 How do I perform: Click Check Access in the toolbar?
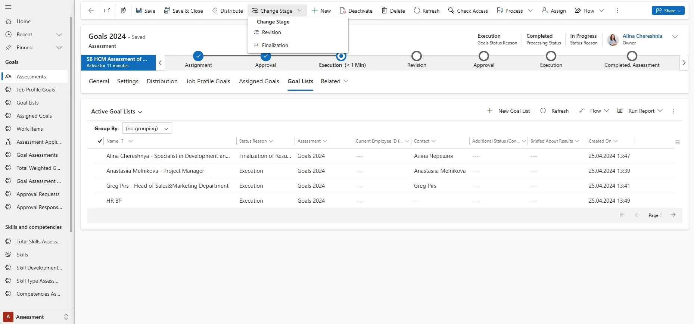[468, 11]
